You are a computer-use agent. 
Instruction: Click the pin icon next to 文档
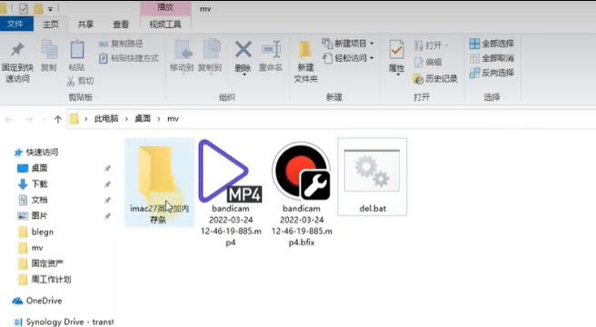coord(107,200)
